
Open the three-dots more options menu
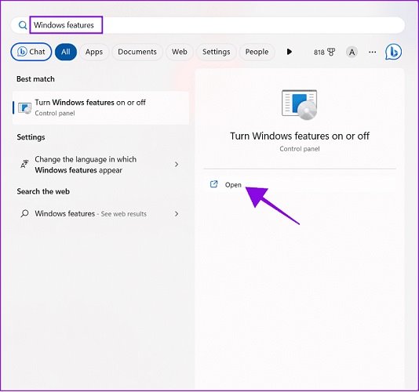(372, 52)
